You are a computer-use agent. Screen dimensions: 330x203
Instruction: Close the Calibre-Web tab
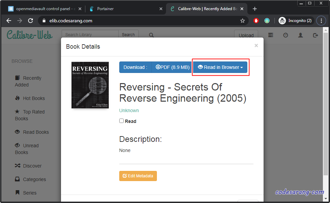(x=242, y=9)
